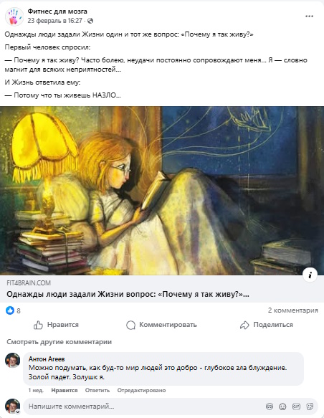Open the 2 комментария counter
This screenshot has width=324, height=418.
tap(293, 310)
